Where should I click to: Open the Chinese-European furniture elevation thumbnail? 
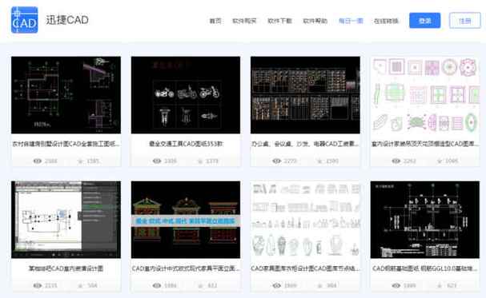(186, 220)
